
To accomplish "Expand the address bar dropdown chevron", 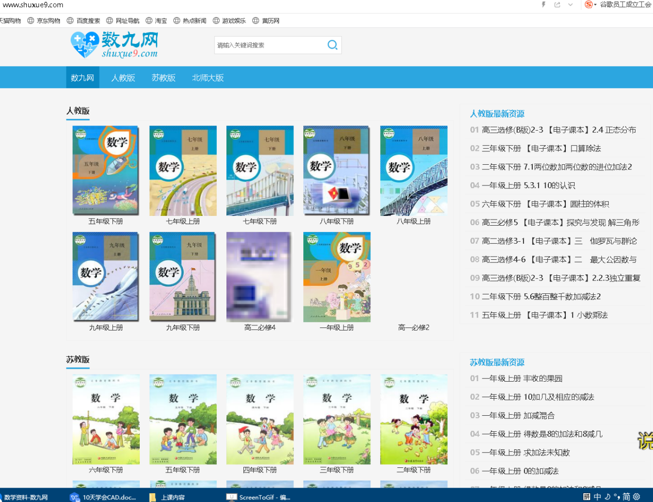I will click(570, 5).
